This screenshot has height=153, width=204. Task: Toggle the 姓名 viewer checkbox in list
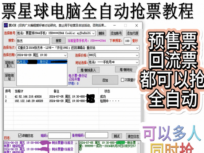click(x=19, y=62)
